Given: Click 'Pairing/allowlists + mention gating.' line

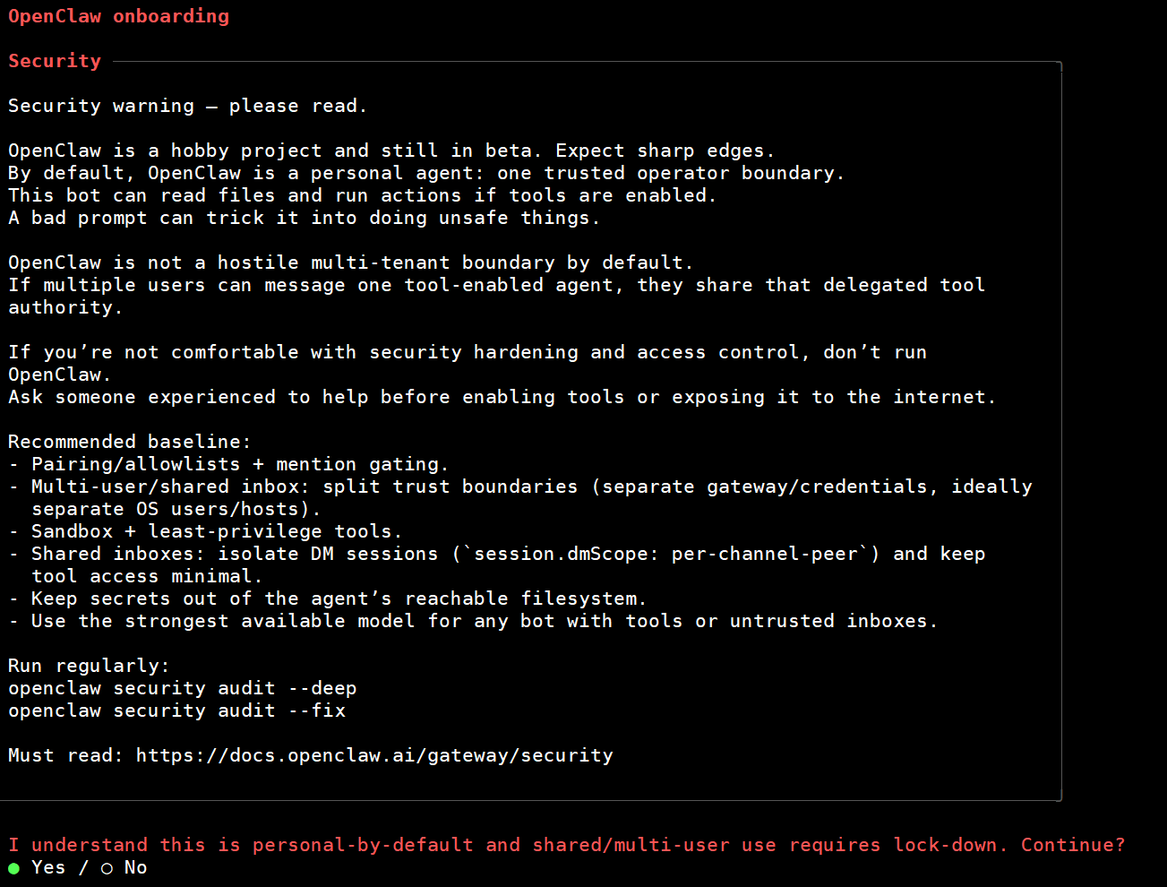Looking at the screenshot, I should (x=228, y=464).
